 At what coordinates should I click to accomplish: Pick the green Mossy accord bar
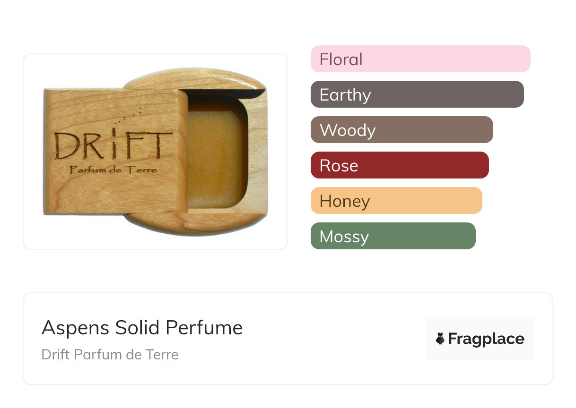coord(393,236)
